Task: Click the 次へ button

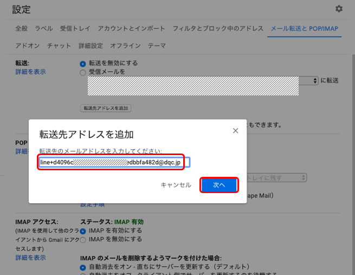Action: point(219,185)
